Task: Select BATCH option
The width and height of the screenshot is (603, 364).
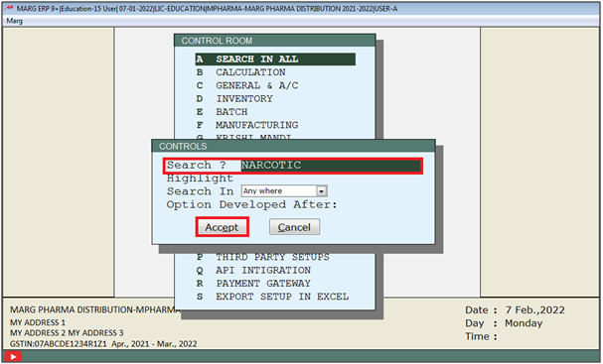Action: point(222,112)
